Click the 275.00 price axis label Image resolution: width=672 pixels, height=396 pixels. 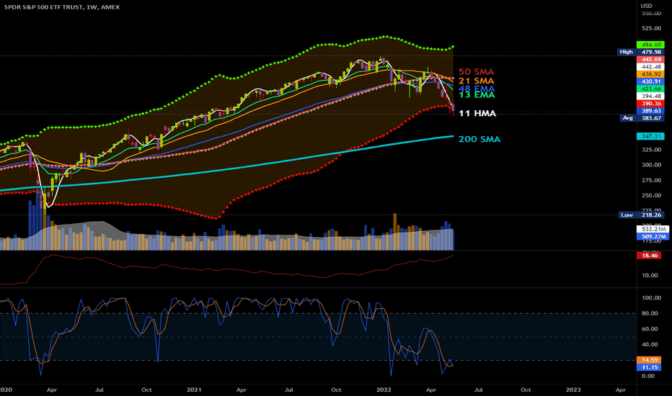[x=651, y=180]
